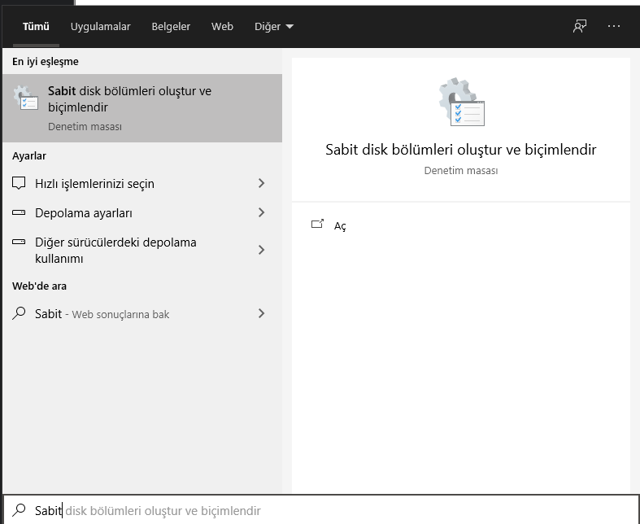The image size is (640, 524).
Task: Open Hızlı işlemlerinizi seçin setting
Action: click(142, 183)
